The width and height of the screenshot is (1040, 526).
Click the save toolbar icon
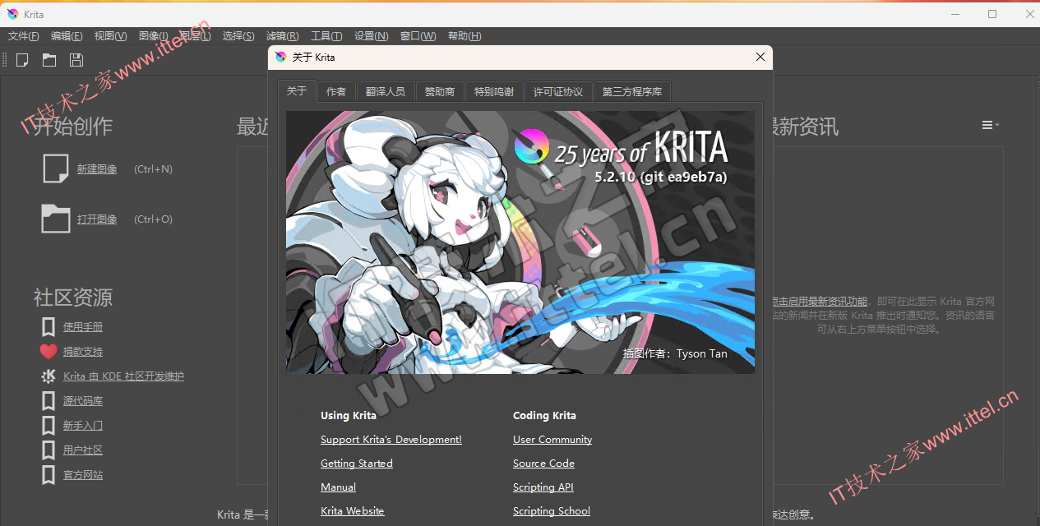click(x=76, y=60)
